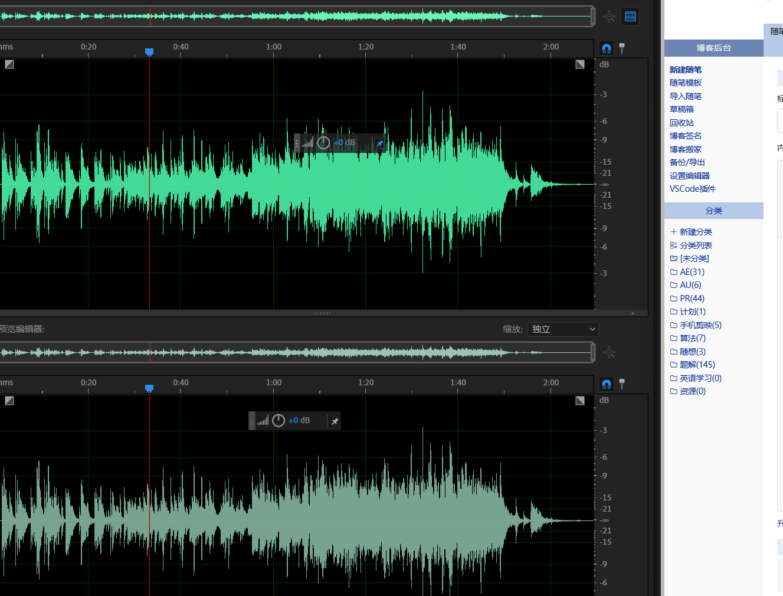The height and width of the screenshot is (596, 783).
Task: Toggle the blue preview editor panel button
Action: coord(630,17)
